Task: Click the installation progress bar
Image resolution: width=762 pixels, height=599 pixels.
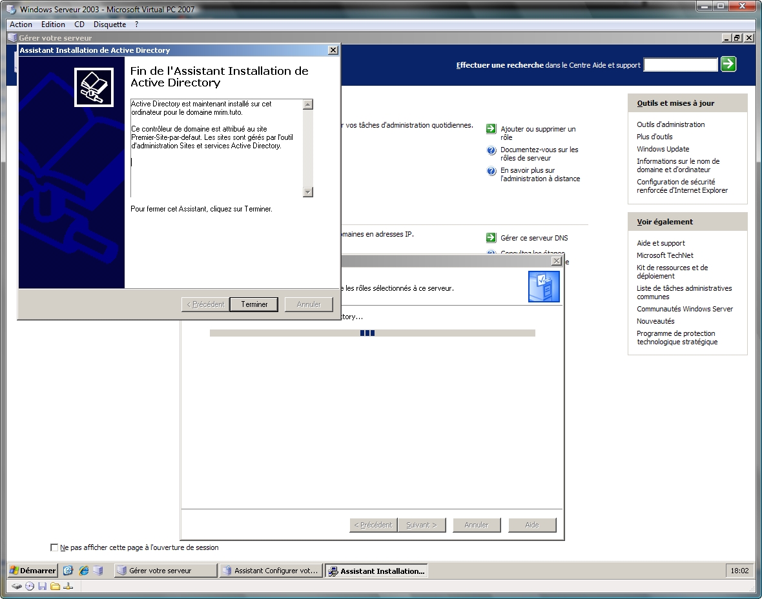Action: pos(372,333)
